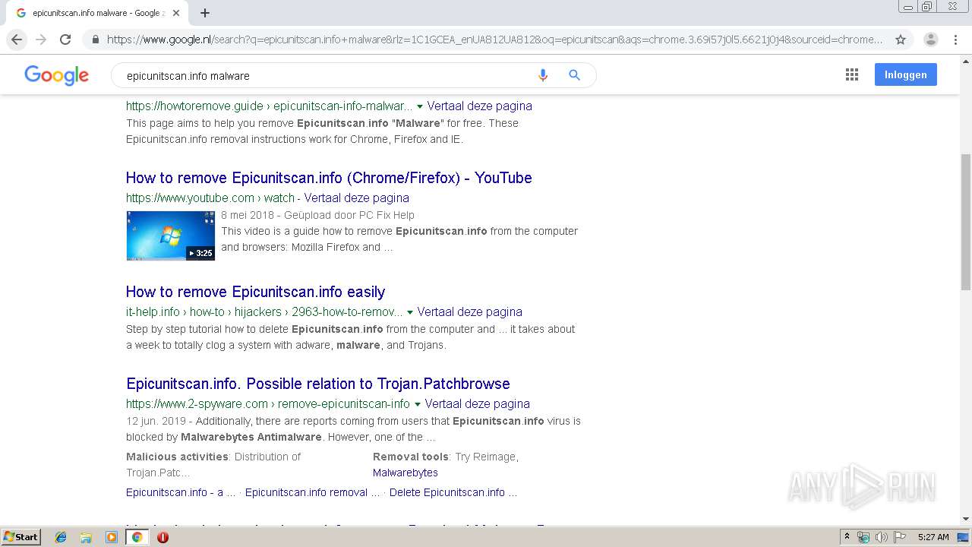972x547 pixels.
Task: Open Windows Explorer folder in taskbar
Action: point(86,537)
